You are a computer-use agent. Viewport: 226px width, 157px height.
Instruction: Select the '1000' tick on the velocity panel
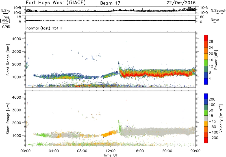tap(17, 135)
